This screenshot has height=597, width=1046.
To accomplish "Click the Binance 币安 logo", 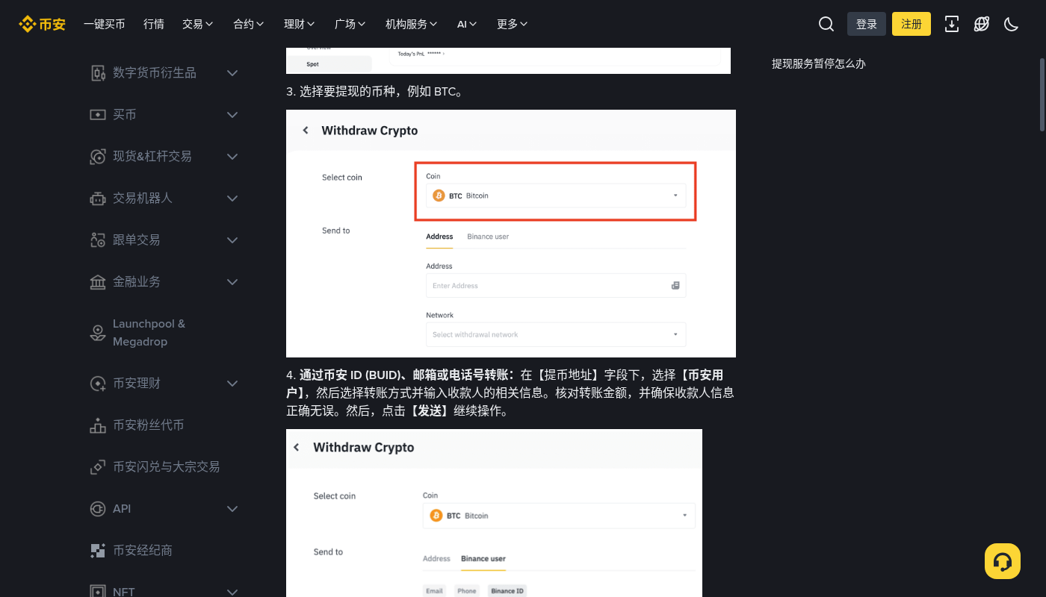I will click(42, 24).
